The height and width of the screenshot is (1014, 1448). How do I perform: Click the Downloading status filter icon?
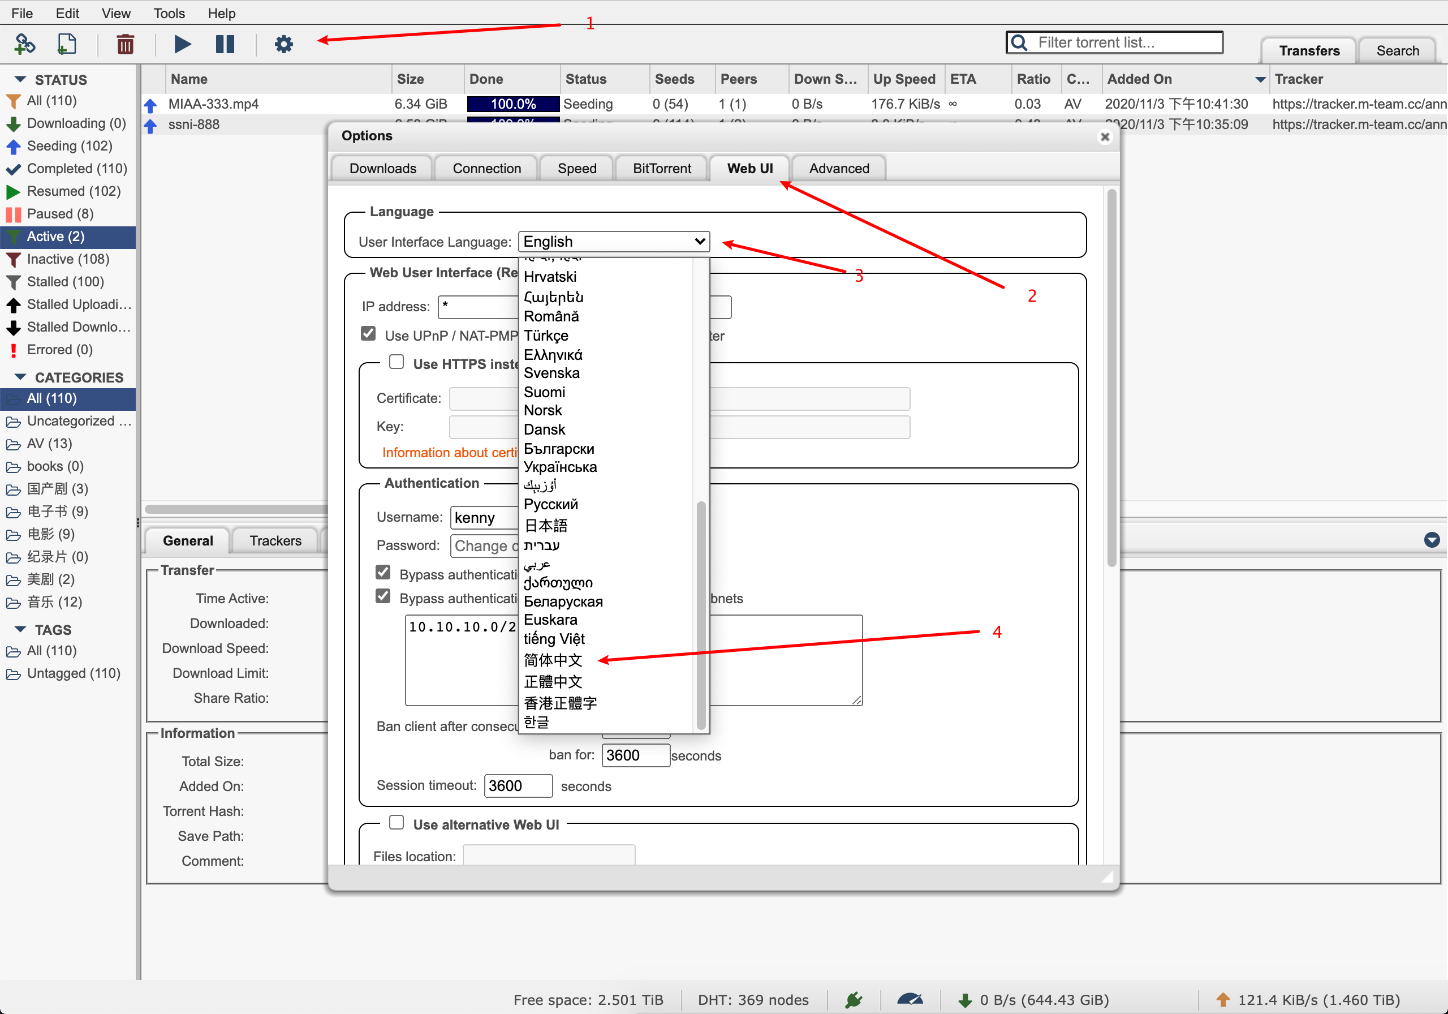coord(13,124)
